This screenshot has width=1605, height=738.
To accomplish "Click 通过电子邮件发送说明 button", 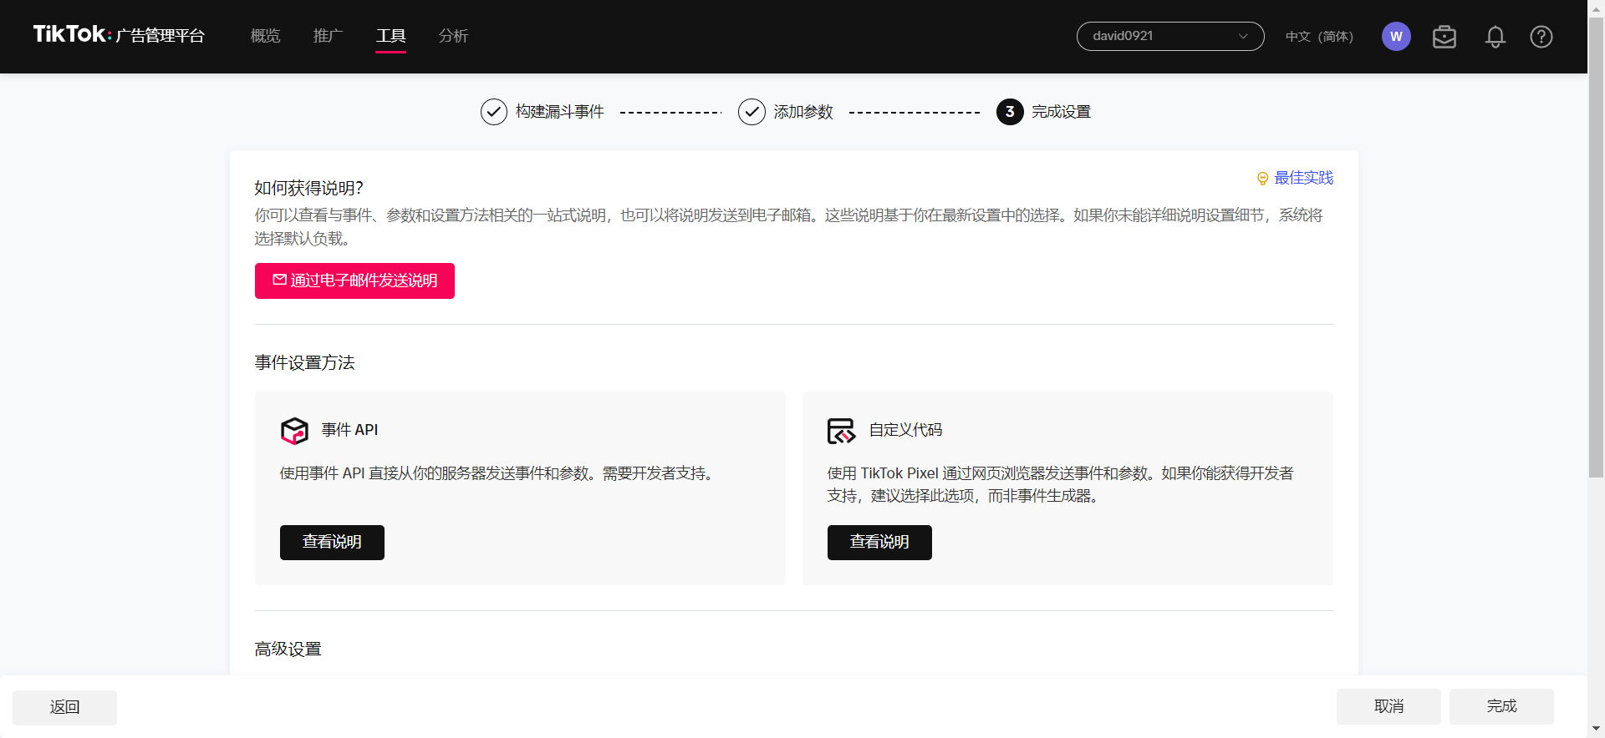I will [x=354, y=281].
